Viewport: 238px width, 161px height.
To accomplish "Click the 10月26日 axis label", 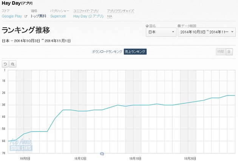I will pos(190,159).
